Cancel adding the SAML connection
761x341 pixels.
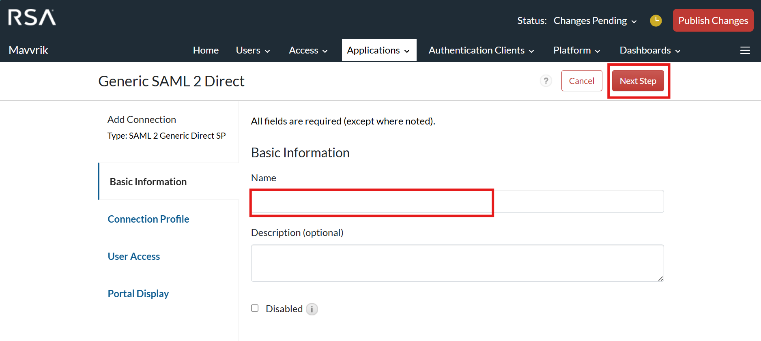[581, 81]
